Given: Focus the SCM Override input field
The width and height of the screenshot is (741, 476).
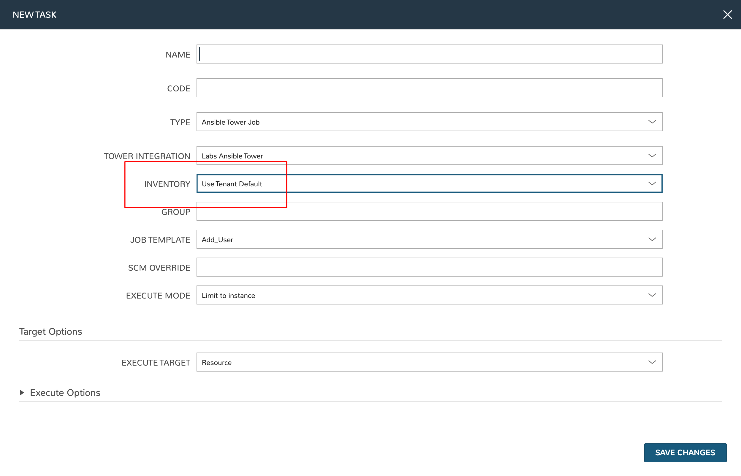Looking at the screenshot, I should click(429, 267).
